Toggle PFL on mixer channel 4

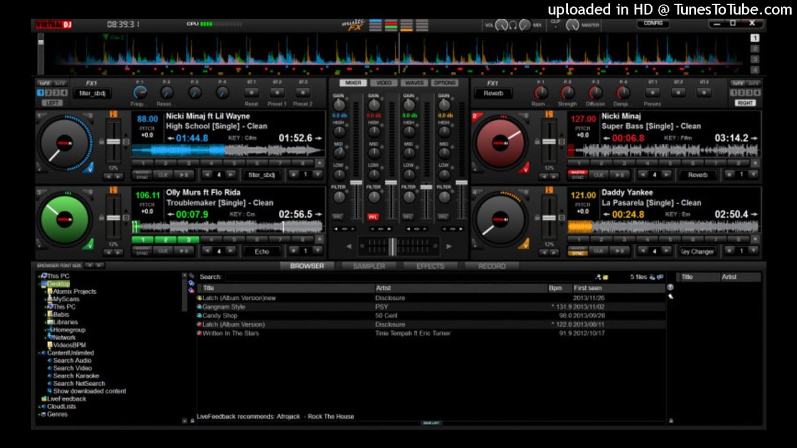pos(443,217)
